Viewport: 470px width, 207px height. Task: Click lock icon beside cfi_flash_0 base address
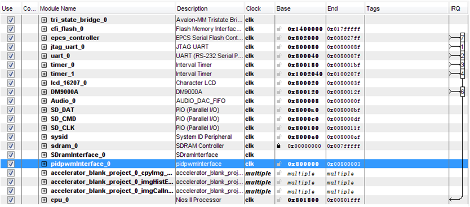(x=279, y=29)
